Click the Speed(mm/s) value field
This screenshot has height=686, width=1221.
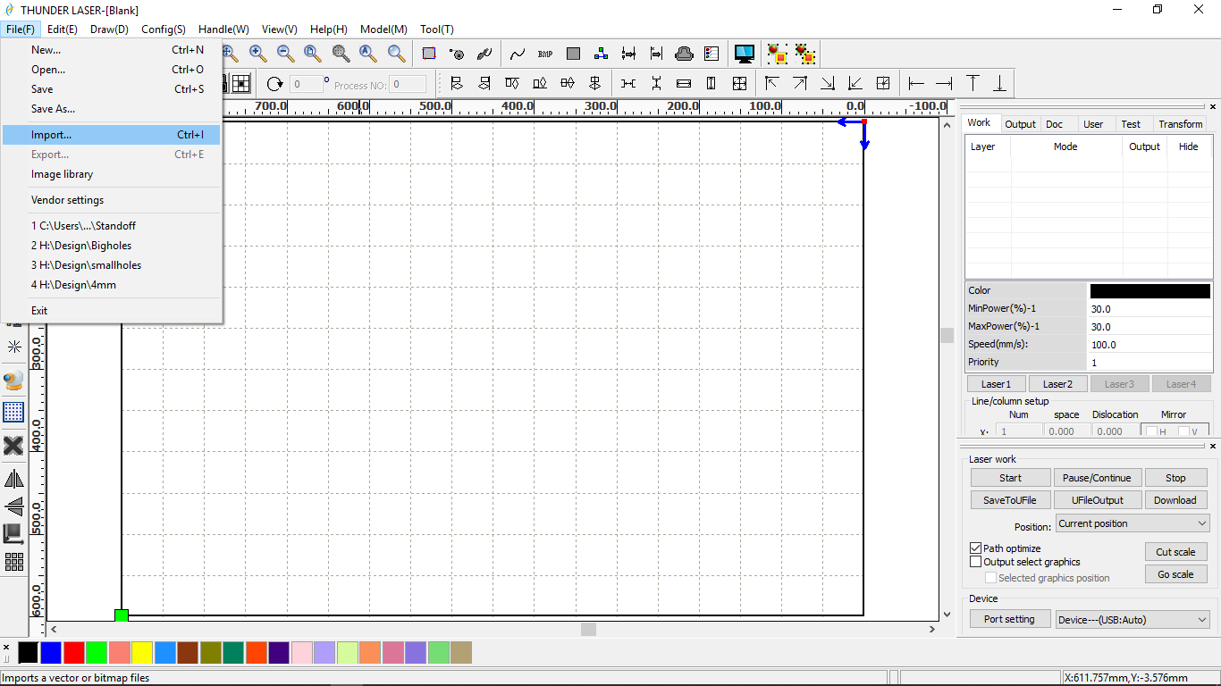point(1149,344)
